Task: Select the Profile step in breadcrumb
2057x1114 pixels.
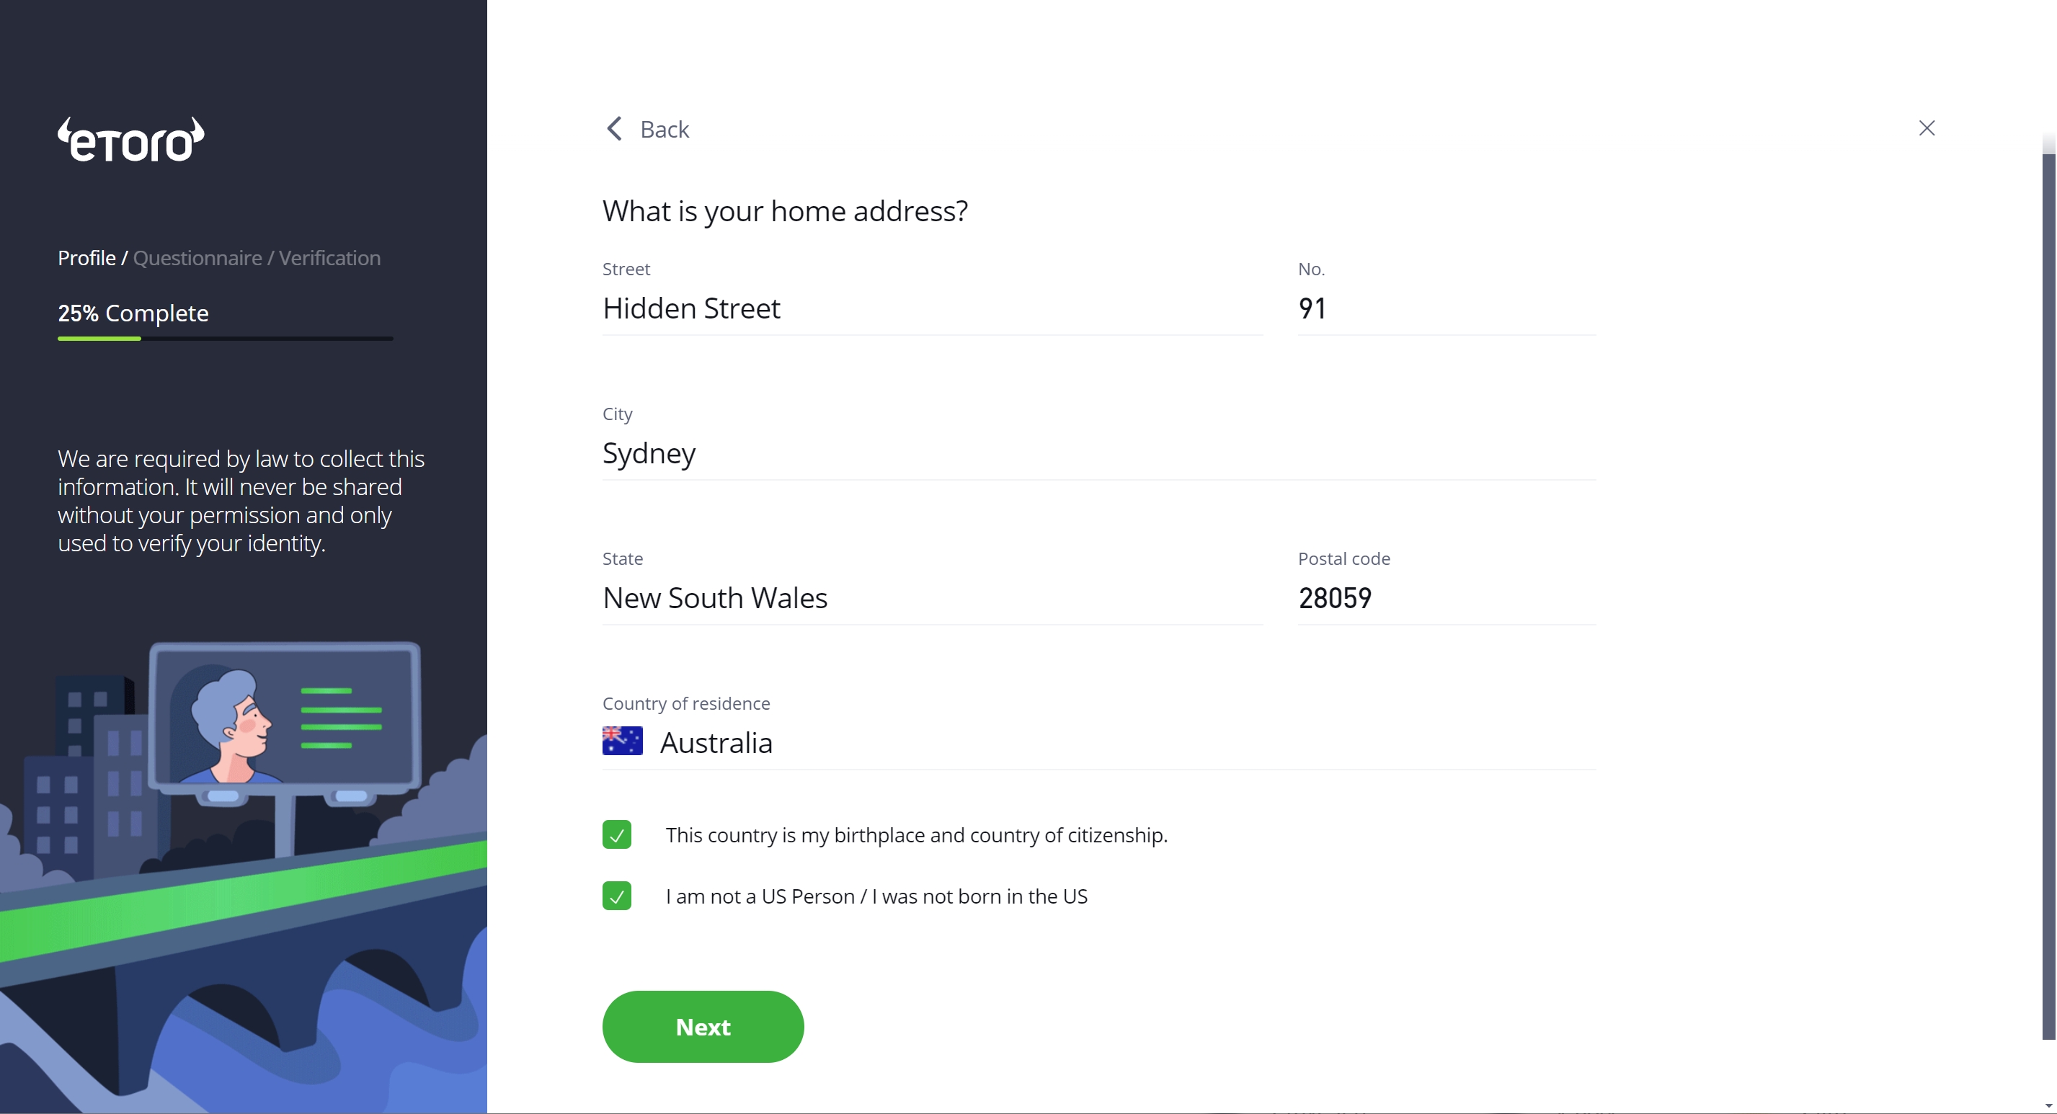Action: [86, 258]
